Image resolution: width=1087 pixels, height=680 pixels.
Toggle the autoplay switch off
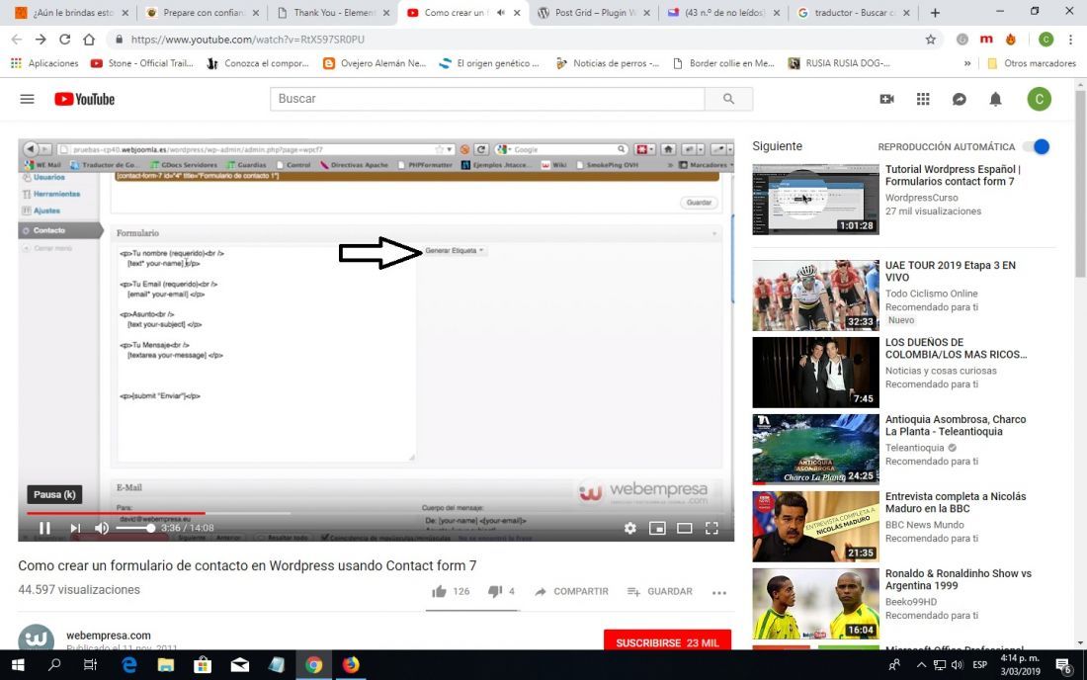click(1037, 147)
